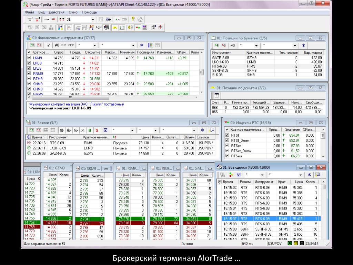The image size is (353, 265).
Task: Uncheck the LKM9 instrument checkbox
Action: [x=29, y=58]
